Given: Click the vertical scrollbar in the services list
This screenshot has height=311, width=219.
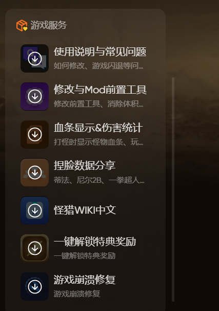Looking at the screenshot, I should tap(173, 189).
